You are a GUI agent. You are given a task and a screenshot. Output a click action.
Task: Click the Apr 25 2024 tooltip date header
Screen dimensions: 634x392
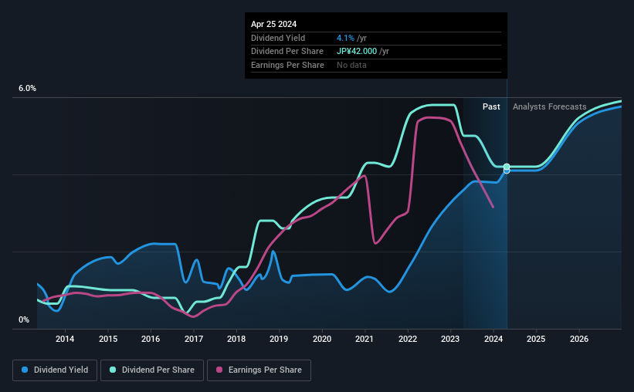coord(273,24)
